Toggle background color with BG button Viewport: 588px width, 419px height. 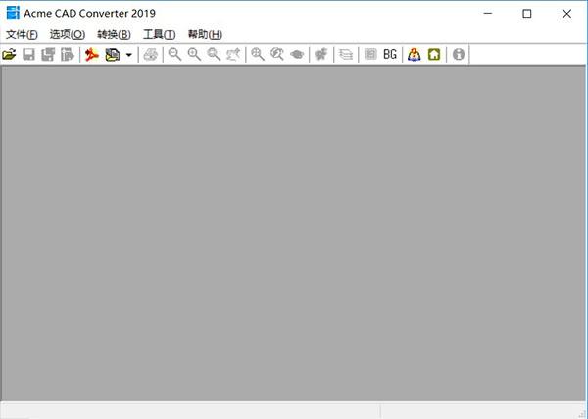pyautogui.click(x=390, y=54)
